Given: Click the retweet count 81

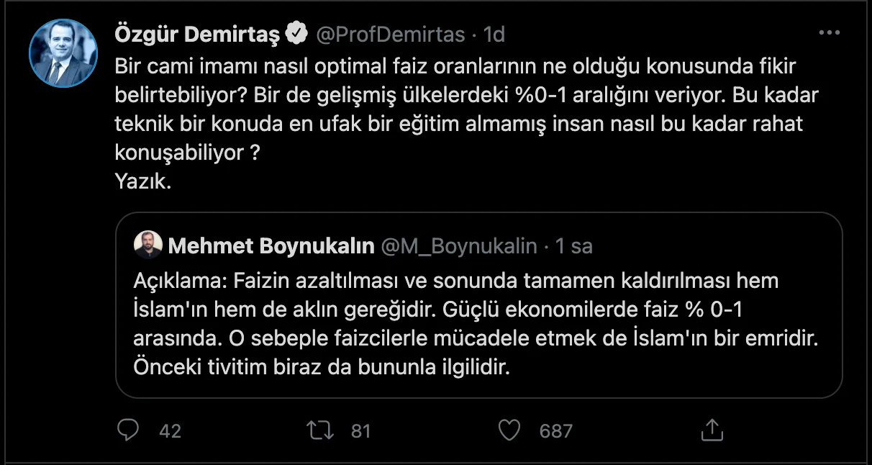Looking at the screenshot, I should pyautogui.click(x=360, y=431).
